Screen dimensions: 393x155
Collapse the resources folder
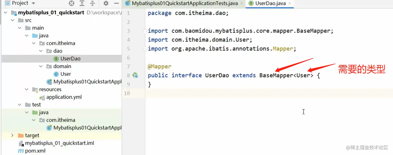click(x=27, y=89)
